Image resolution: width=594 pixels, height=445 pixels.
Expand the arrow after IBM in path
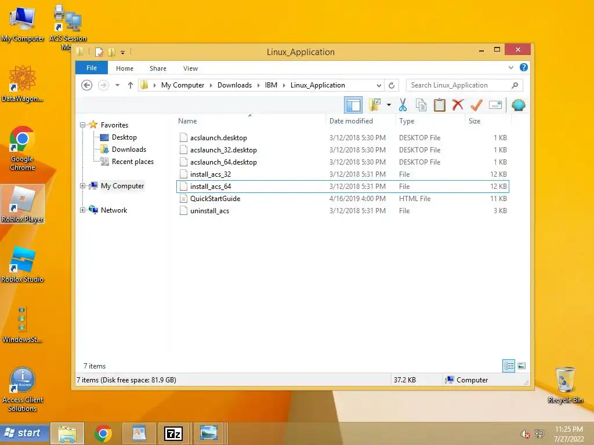[x=284, y=85]
